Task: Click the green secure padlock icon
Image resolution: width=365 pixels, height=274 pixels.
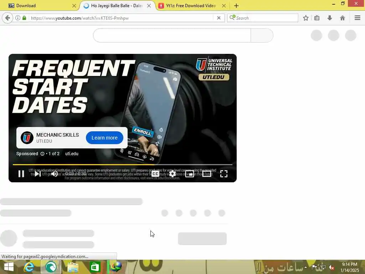Action: click(24, 18)
